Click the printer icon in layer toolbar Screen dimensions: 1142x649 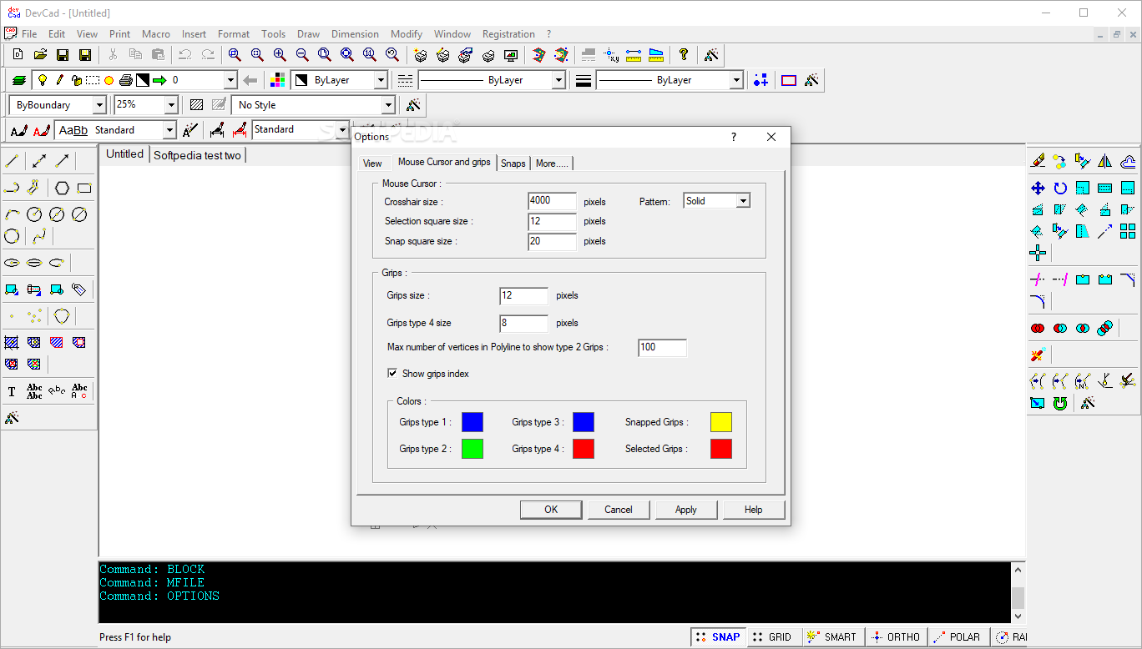click(x=126, y=80)
